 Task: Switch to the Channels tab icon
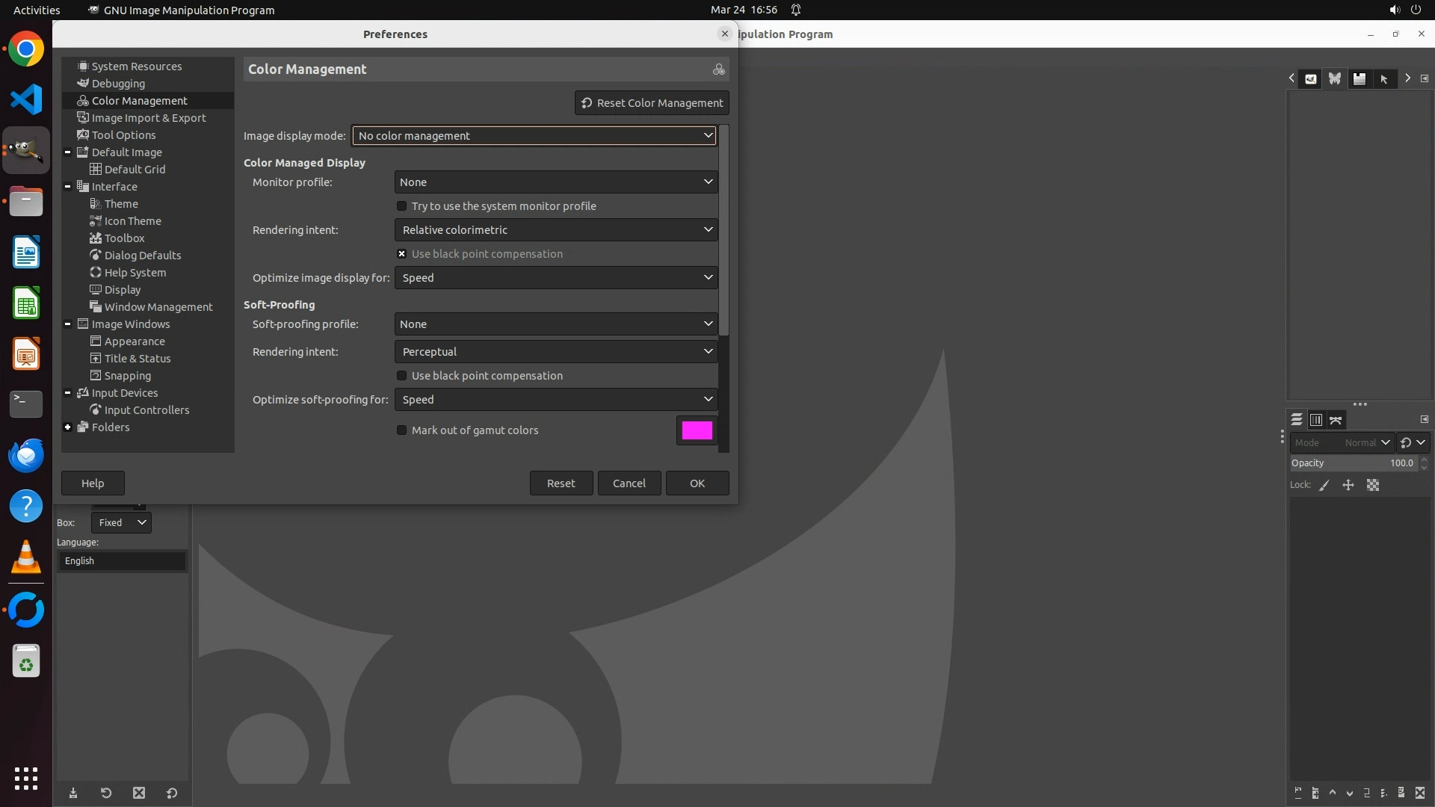pyautogui.click(x=1316, y=420)
